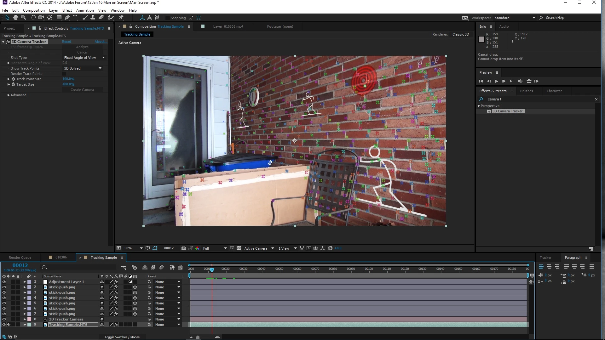Image resolution: width=605 pixels, height=340 pixels.
Task: Open the 50% magnification dropdown
Action: pyautogui.click(x=141, y=248)
